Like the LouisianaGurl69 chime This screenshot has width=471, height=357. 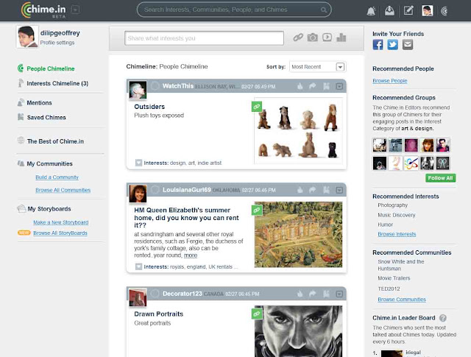[x=300, y=190]
